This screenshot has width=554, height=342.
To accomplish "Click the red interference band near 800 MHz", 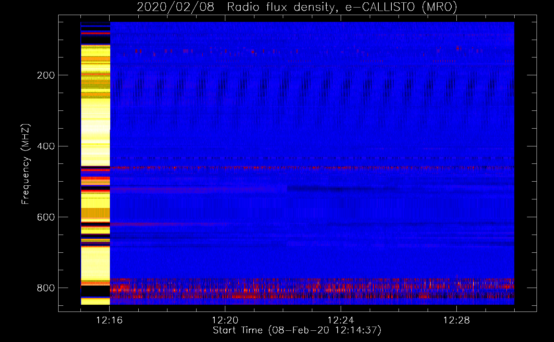I will pyautogui.click(x=308, y=289).
